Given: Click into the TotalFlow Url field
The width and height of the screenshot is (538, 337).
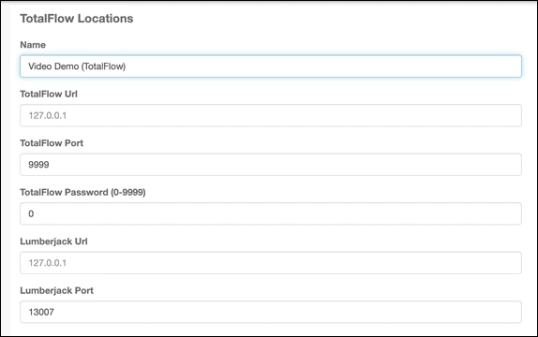Looking at the screenshot, I should click(x=271, y=115).
